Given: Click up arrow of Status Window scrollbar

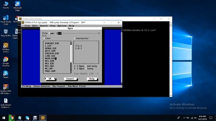Looking at the screenshot, I should pos(171,23).
